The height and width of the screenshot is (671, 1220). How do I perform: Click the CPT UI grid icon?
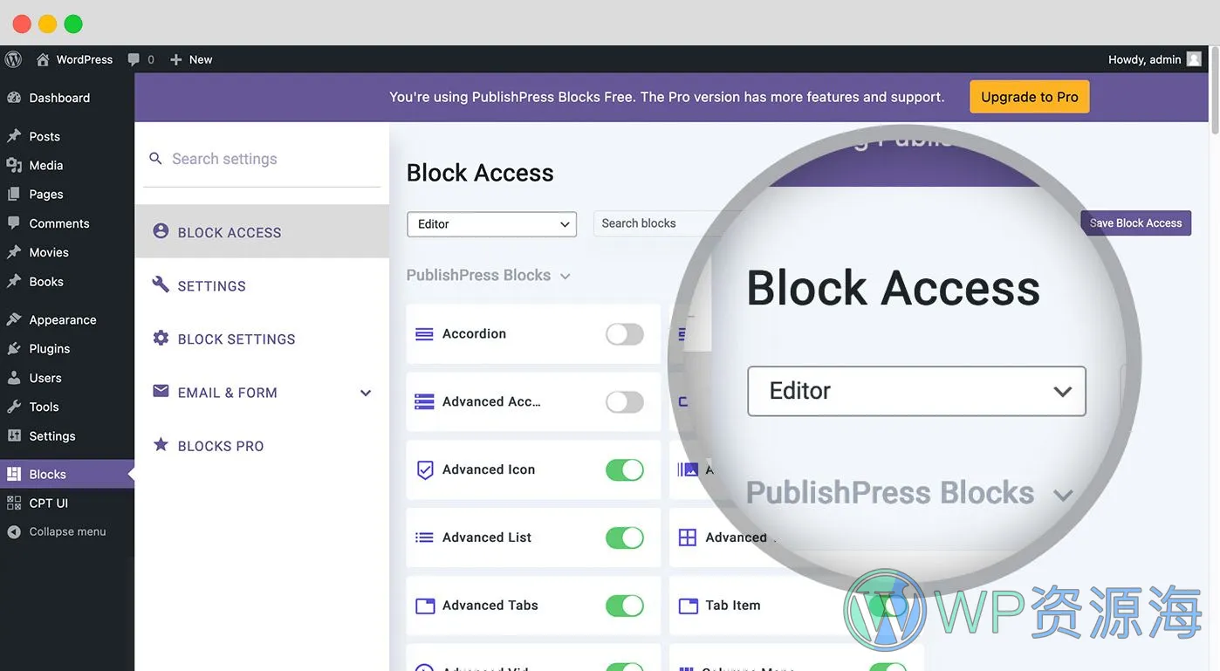pos(14,503)
